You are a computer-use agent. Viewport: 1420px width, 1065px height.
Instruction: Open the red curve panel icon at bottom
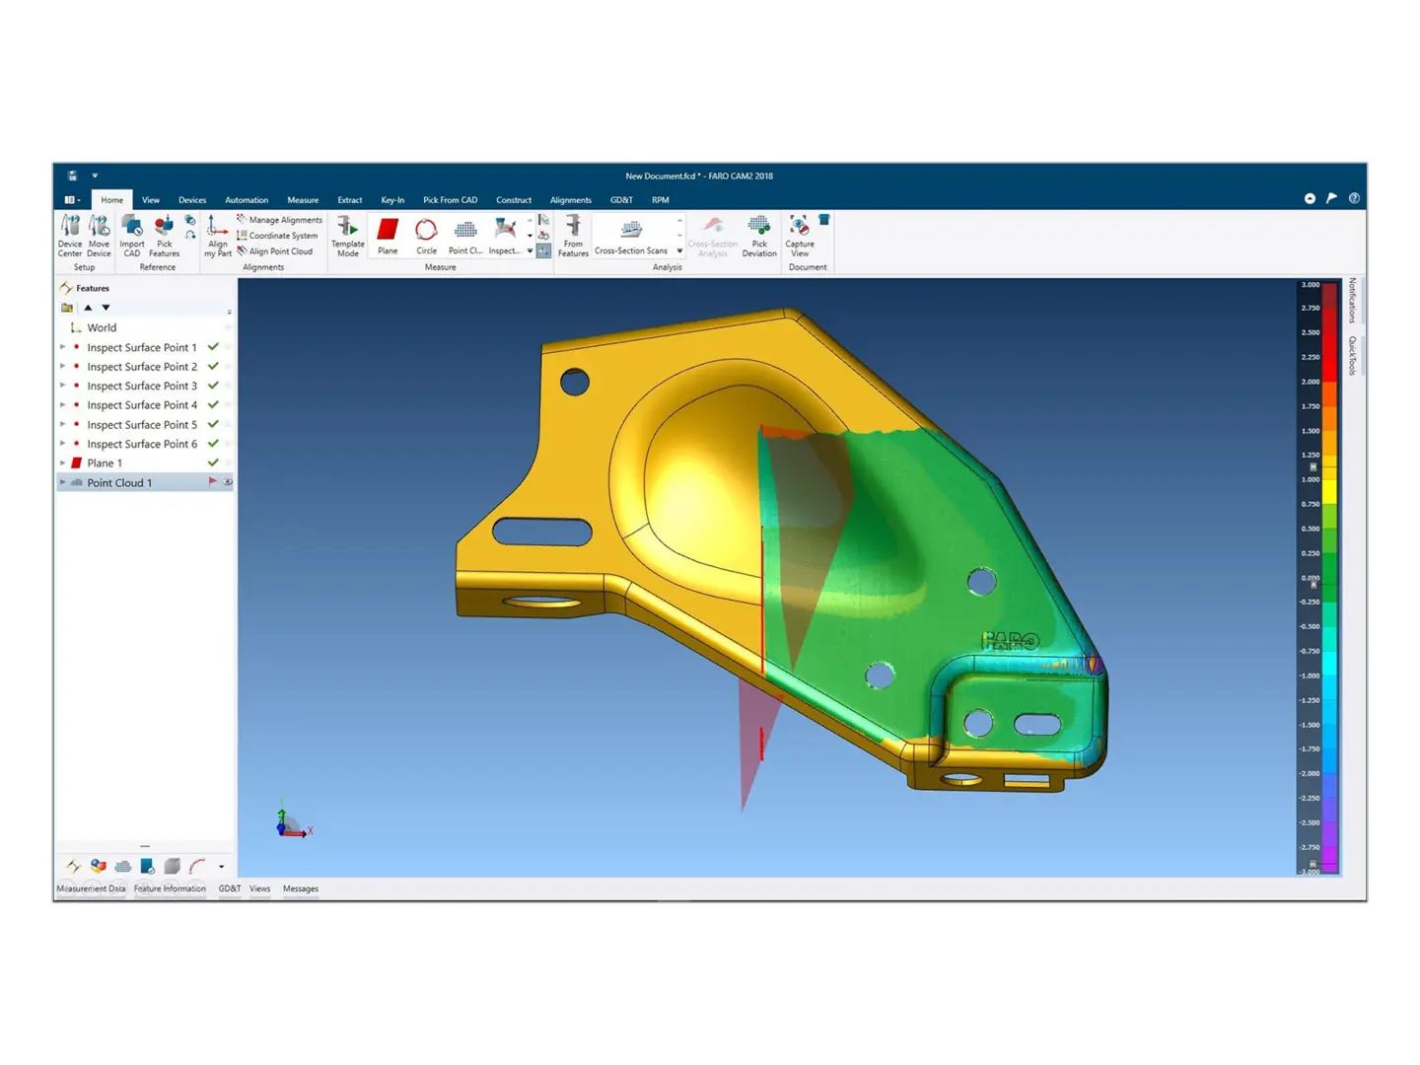(x=196, y=866)
